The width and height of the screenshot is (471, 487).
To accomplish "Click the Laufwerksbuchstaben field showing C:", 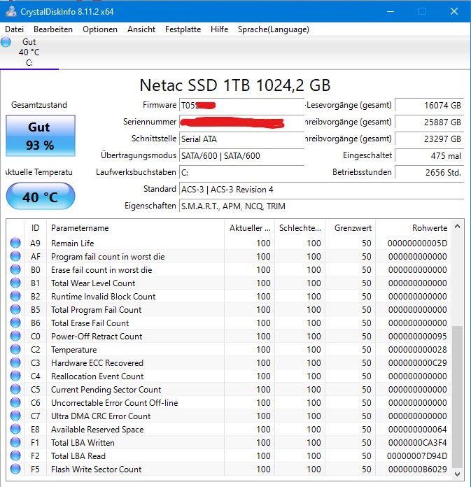I will coord(241,172).
